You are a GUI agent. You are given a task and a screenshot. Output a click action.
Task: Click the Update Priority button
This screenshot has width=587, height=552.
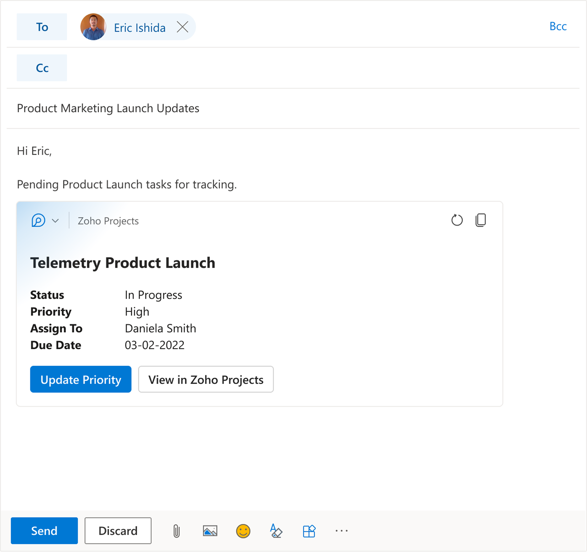pos(81,379)
